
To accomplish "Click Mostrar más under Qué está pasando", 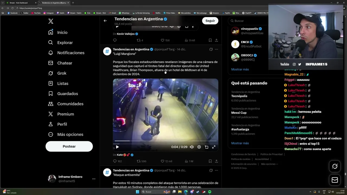I will (240, 143).
